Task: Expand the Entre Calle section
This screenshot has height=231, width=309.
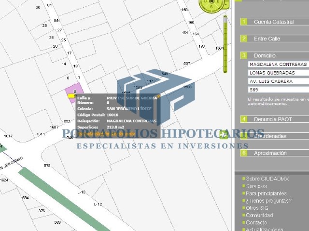Action: point(275,38)
